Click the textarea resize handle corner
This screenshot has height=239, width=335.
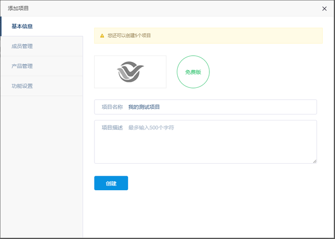(x=315, y=161)
